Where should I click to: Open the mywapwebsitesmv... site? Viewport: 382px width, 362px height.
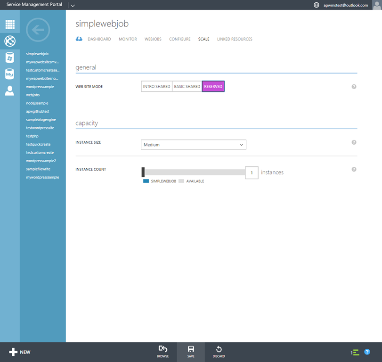click(x=43, y=62)
